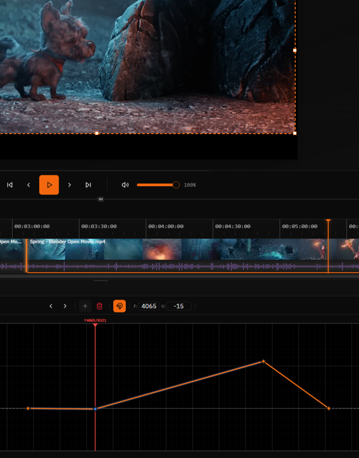The height and width of the screenshot is (458, 359).
Task: Click the frame number field showing 4065
Action: (149, 306)
